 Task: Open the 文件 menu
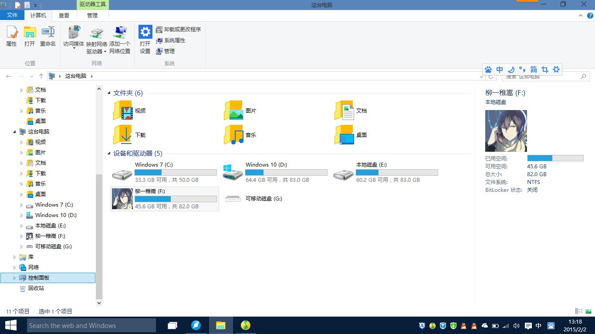13,15
